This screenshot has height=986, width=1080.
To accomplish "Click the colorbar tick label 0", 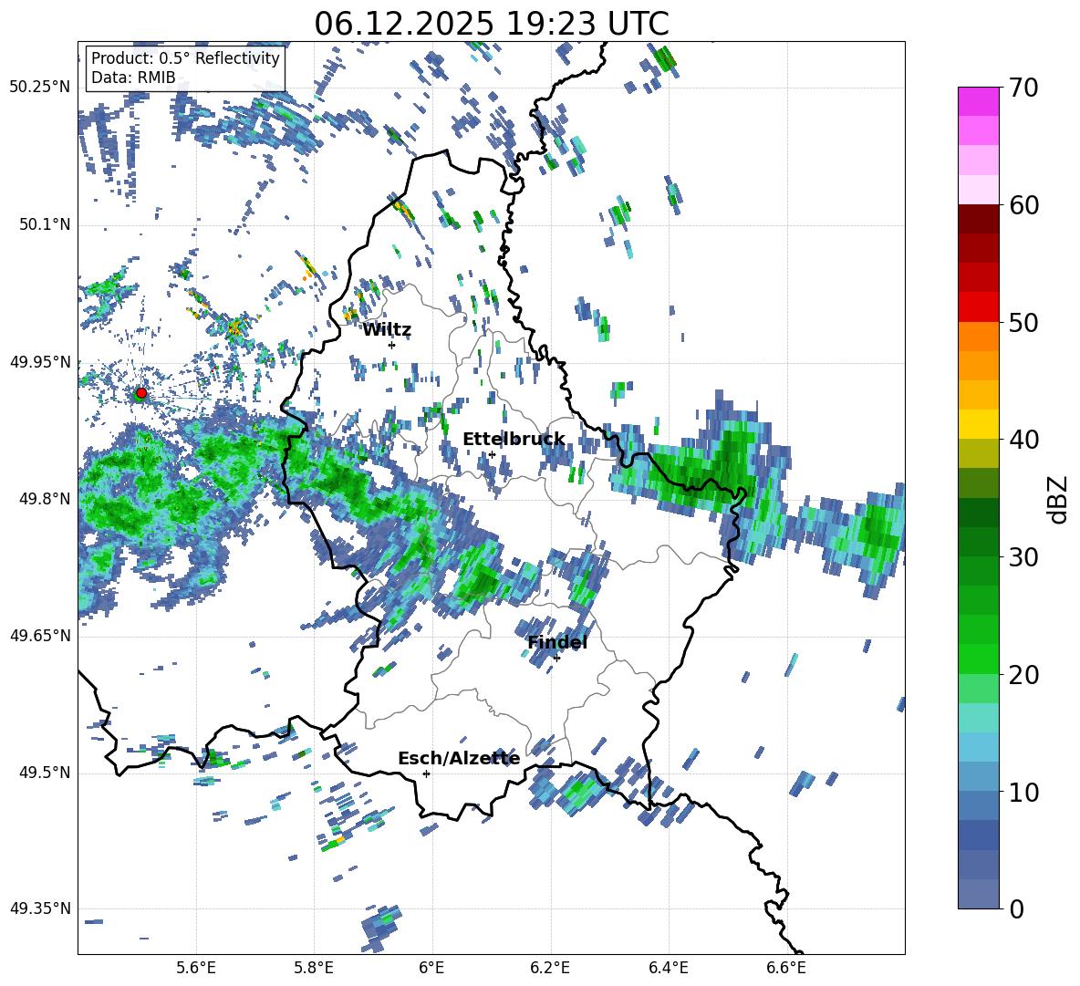I will coord(1016,909).
